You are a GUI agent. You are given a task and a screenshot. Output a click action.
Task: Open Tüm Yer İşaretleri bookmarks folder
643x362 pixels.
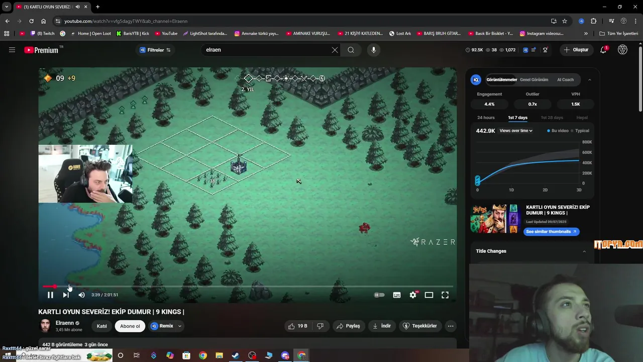coord(618,34)
